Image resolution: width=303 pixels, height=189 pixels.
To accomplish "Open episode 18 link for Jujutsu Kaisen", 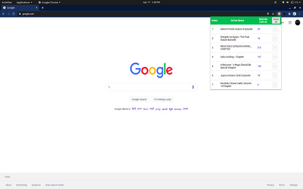I will (x=258, y=76).
